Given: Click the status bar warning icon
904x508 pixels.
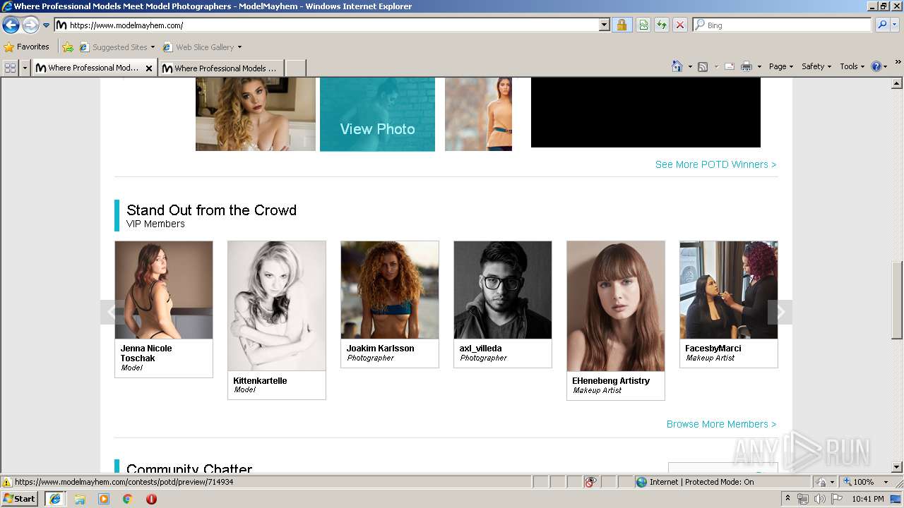Looking at the screenshot, I should (x=6, y=482).
